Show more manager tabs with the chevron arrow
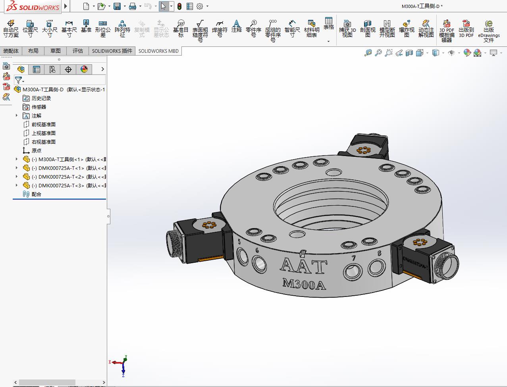The height and width of the screenshot is (387, 507). pos(102,69)
